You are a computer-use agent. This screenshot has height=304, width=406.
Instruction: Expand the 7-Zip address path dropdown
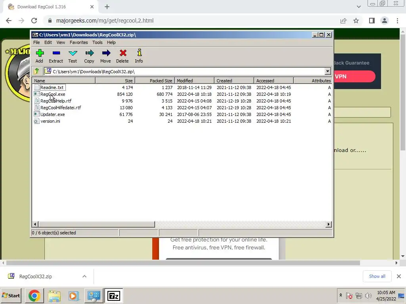coord(327,71)
